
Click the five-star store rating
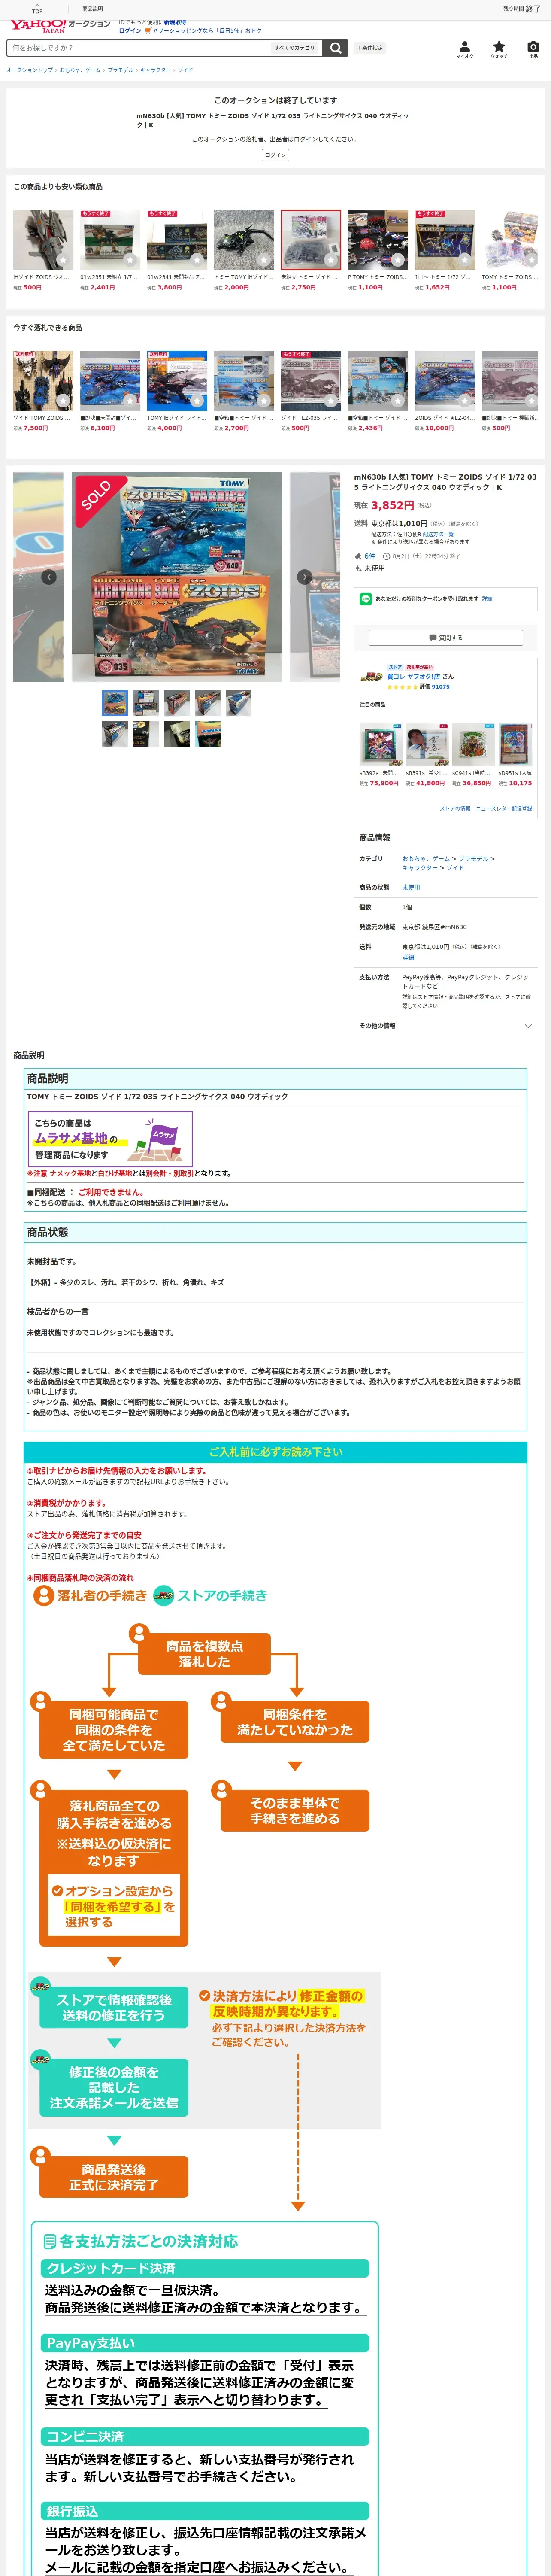click(x=402, y=687)
